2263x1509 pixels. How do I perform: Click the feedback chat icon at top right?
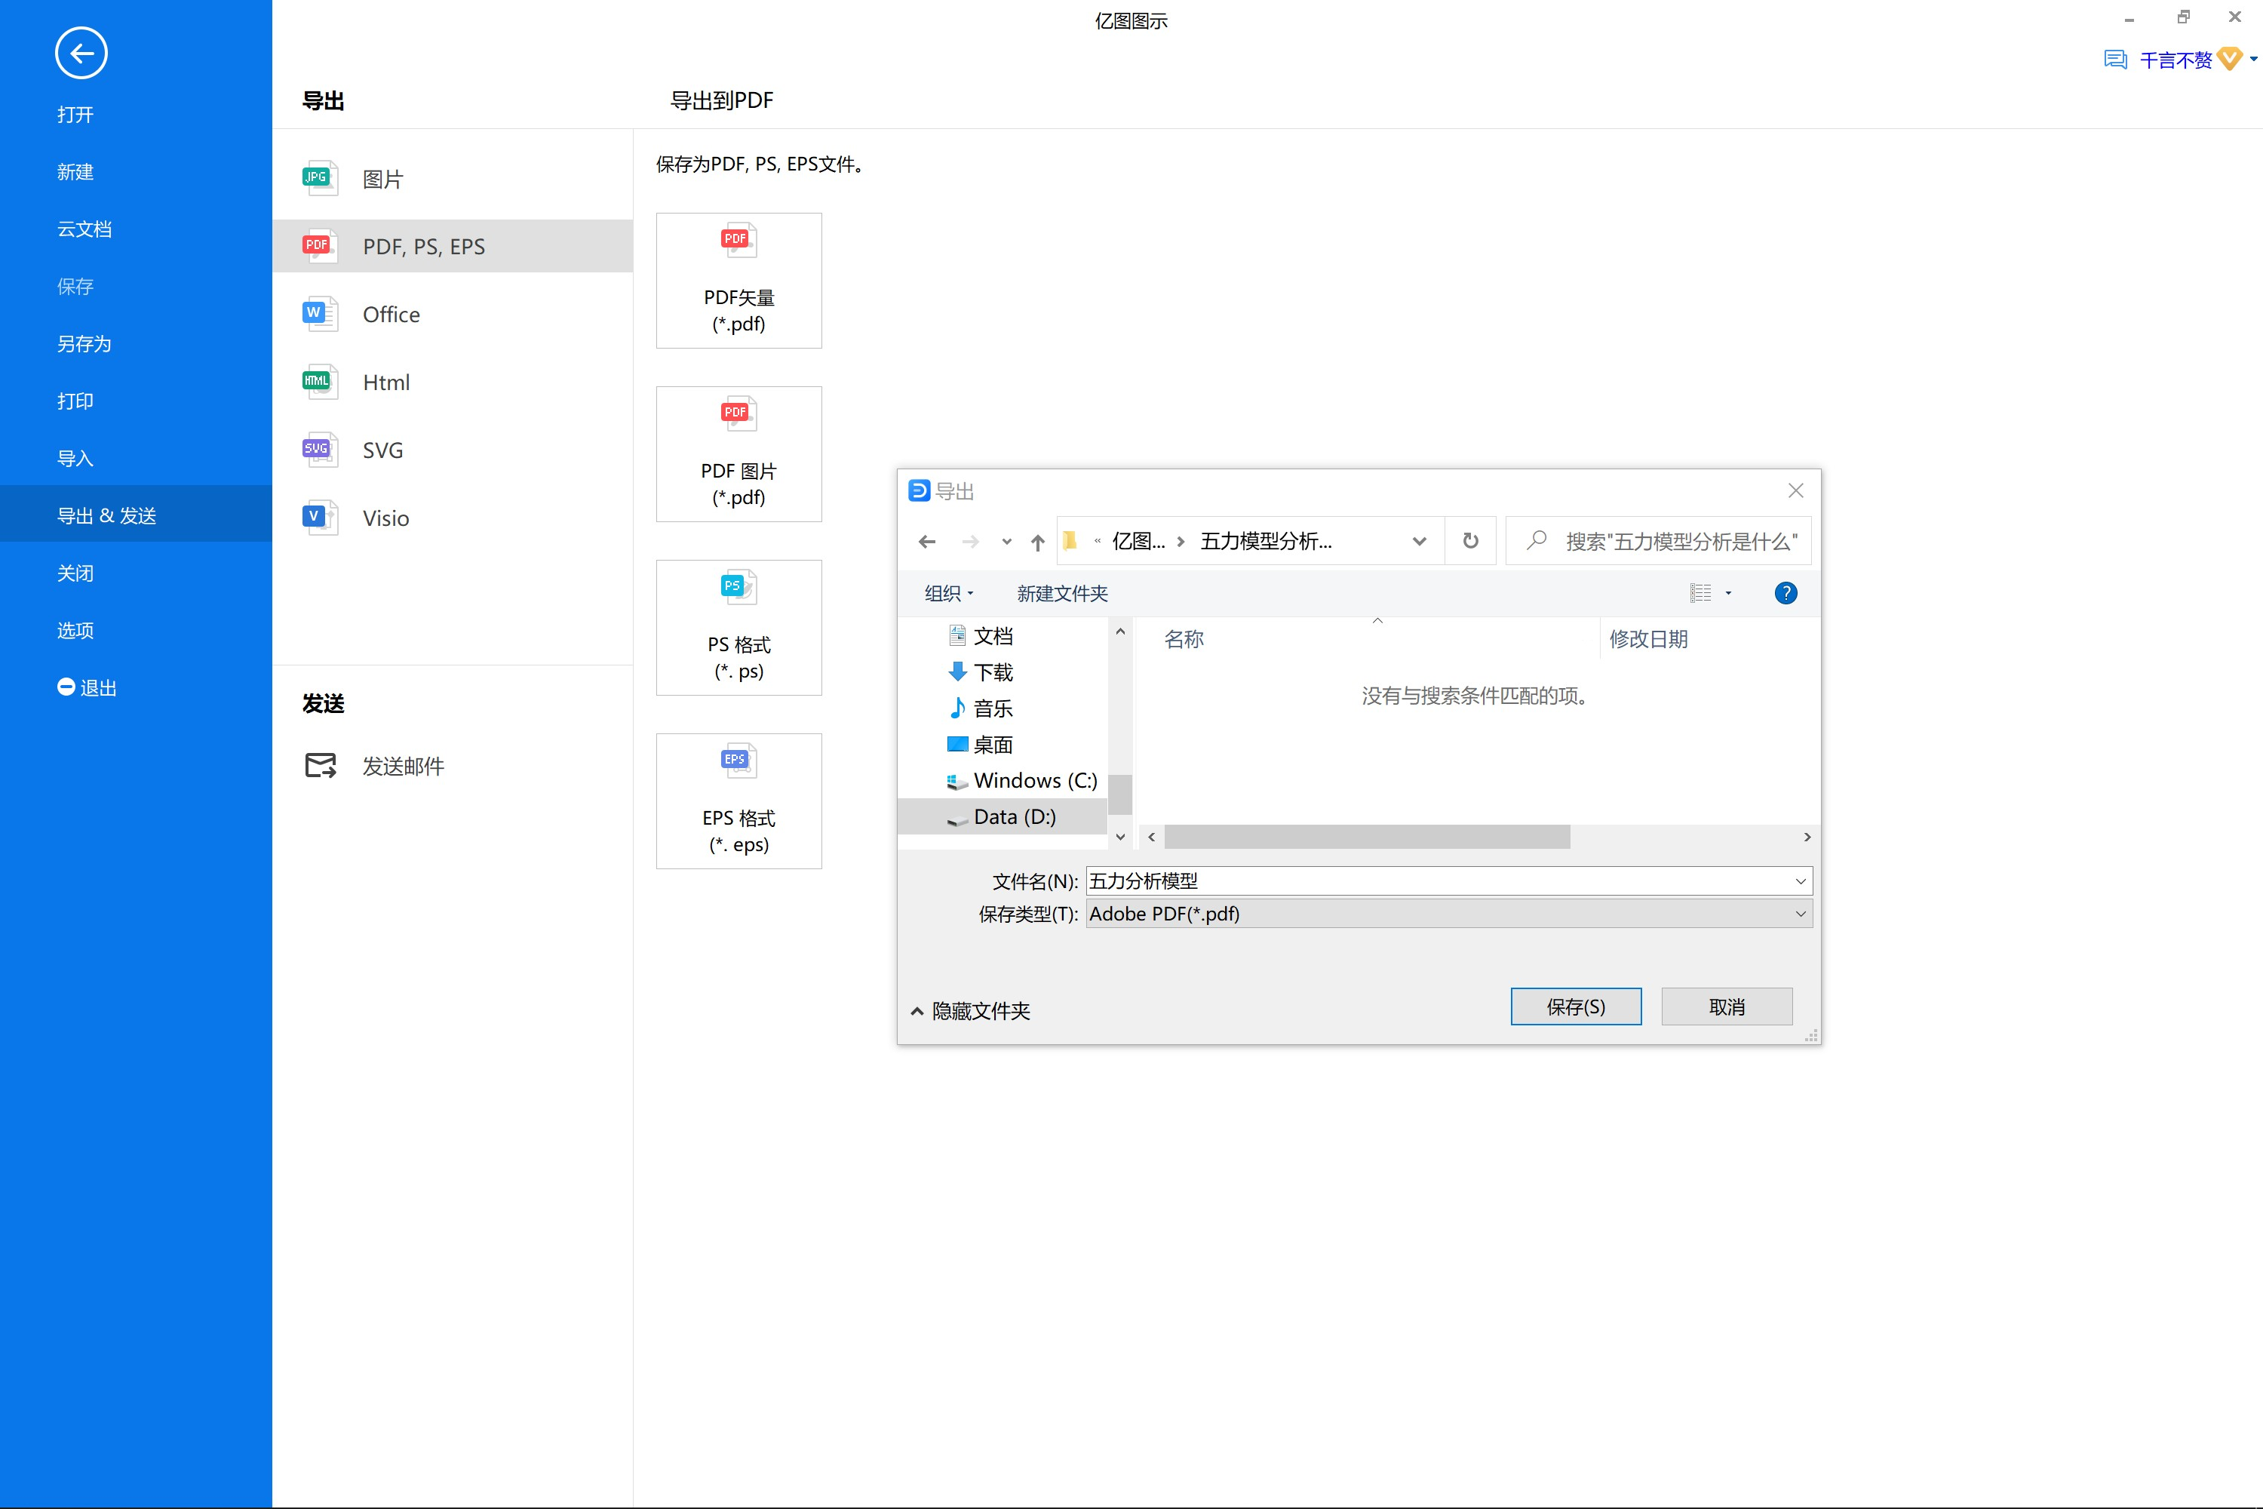[2115, 60]
